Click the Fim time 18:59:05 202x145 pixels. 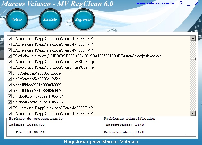pos(36,133)
